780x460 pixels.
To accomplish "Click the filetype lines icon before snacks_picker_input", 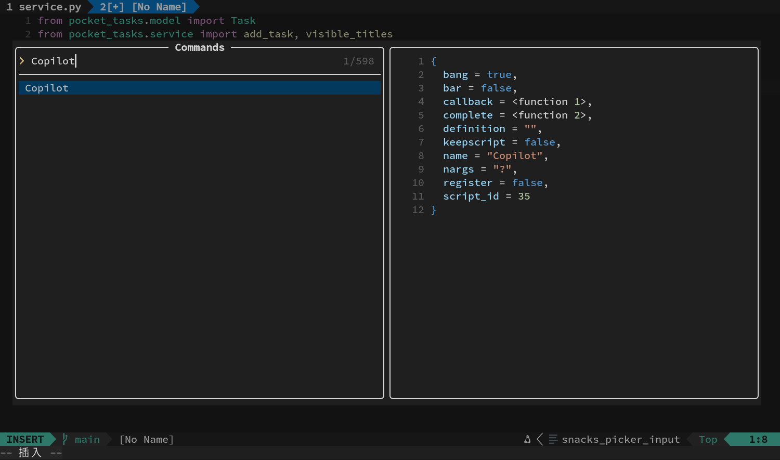I will (x=553, y=439).
